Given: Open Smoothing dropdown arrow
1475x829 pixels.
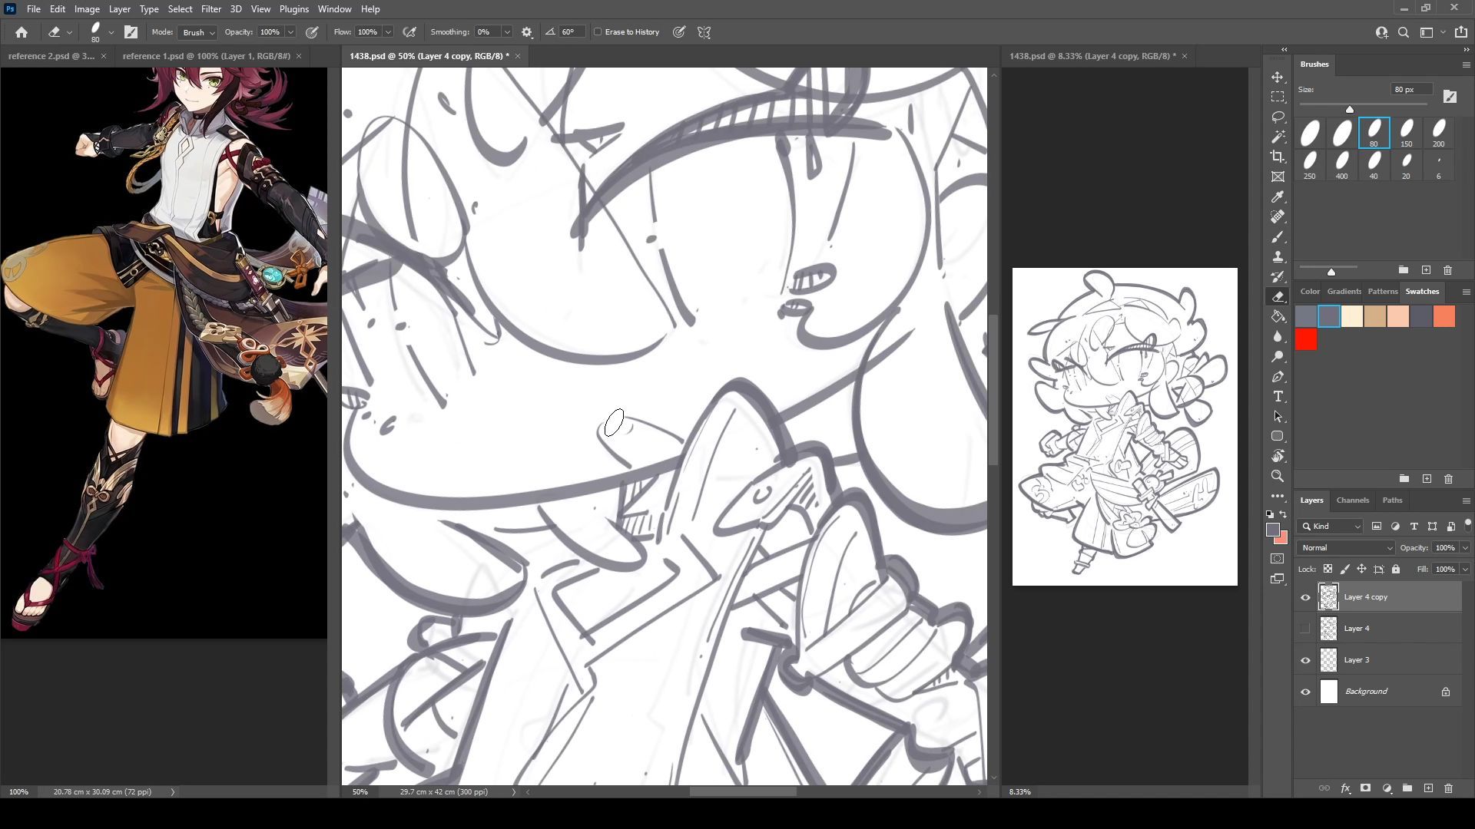Looking at the screenshot, I should pyautogui.click(x=507, y=32).
